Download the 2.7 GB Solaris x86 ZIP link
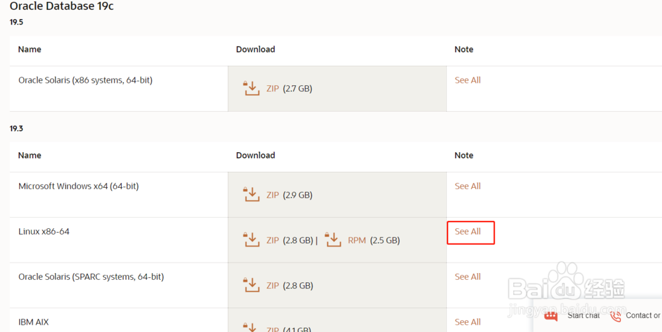 point(273,89)
